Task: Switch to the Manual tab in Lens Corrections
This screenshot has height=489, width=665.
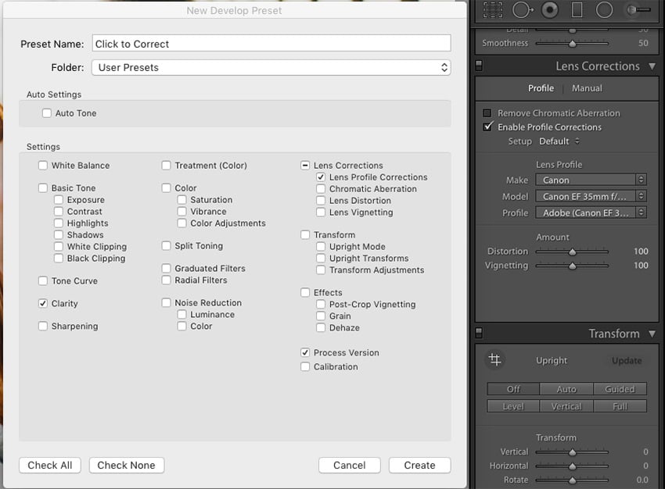Action: coord(587,88)
